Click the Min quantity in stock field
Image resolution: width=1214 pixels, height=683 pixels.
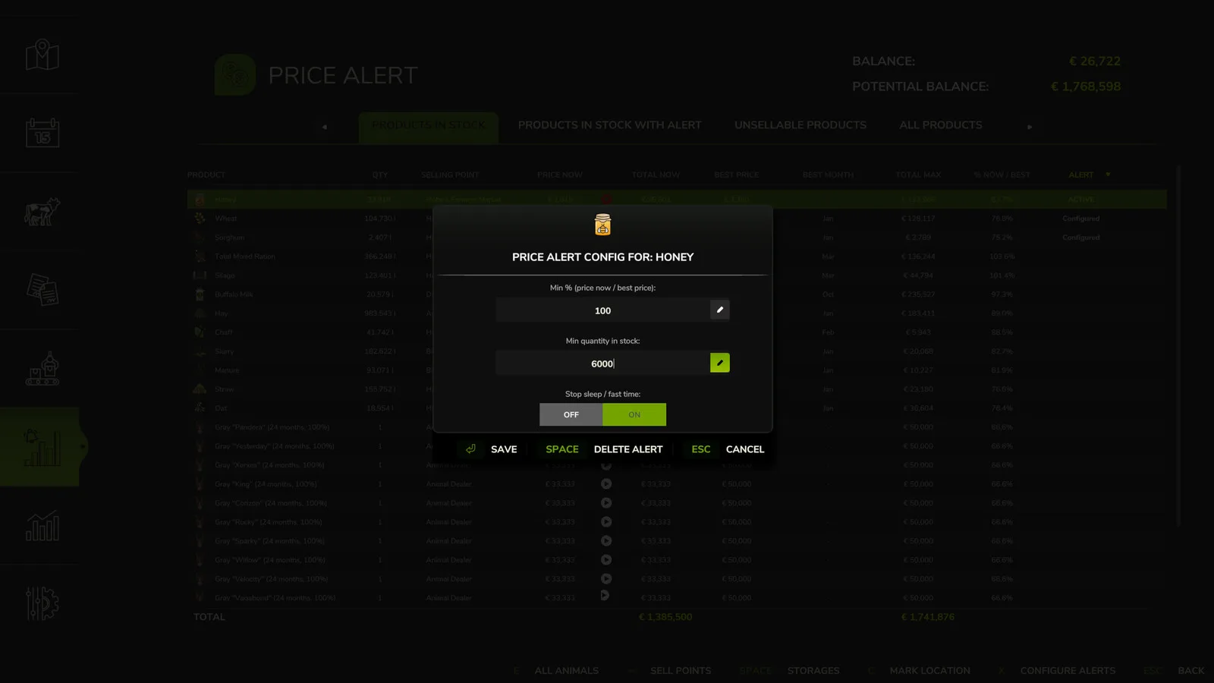click(602, 364)
